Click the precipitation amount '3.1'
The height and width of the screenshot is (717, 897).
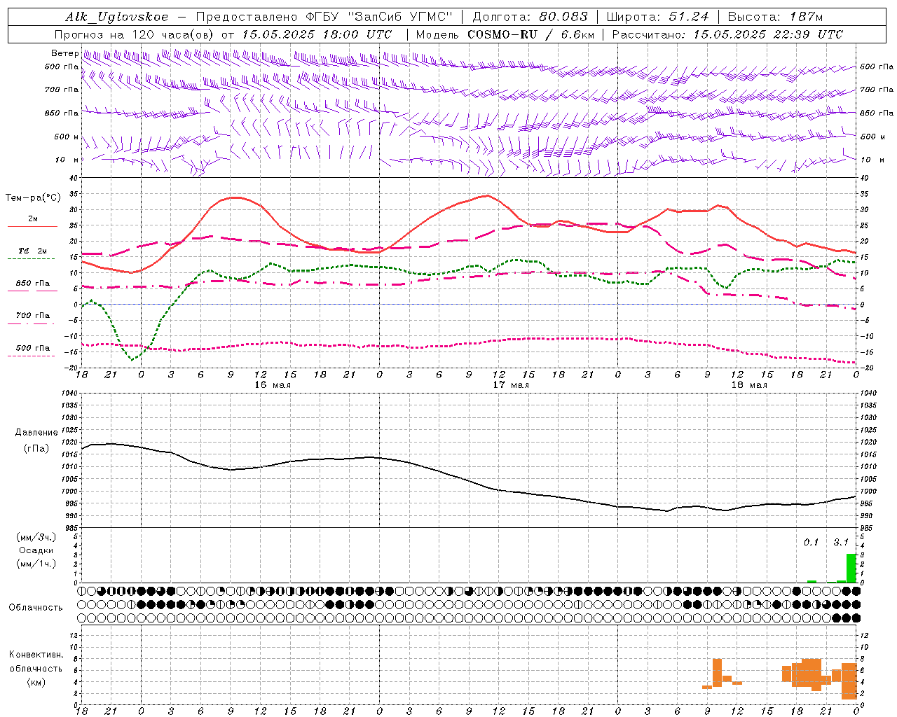(840, 542)
